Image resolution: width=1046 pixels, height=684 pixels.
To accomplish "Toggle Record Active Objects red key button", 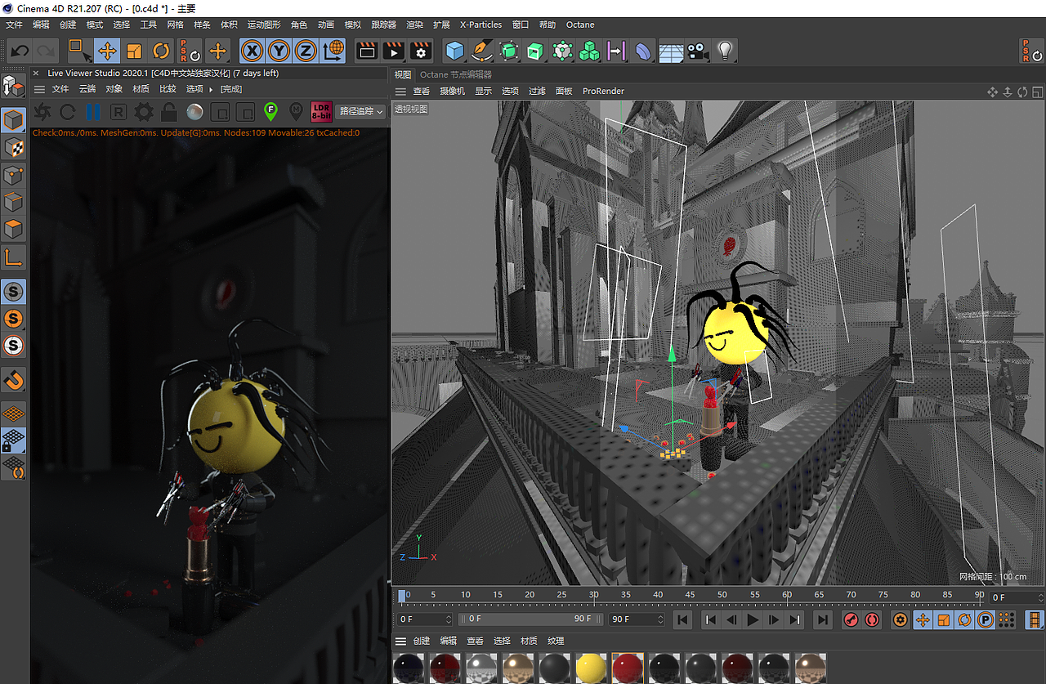I will click(851, 619).
